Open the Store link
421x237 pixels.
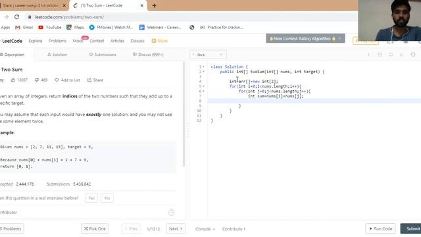pyautogui.click(x=160, y=41)
